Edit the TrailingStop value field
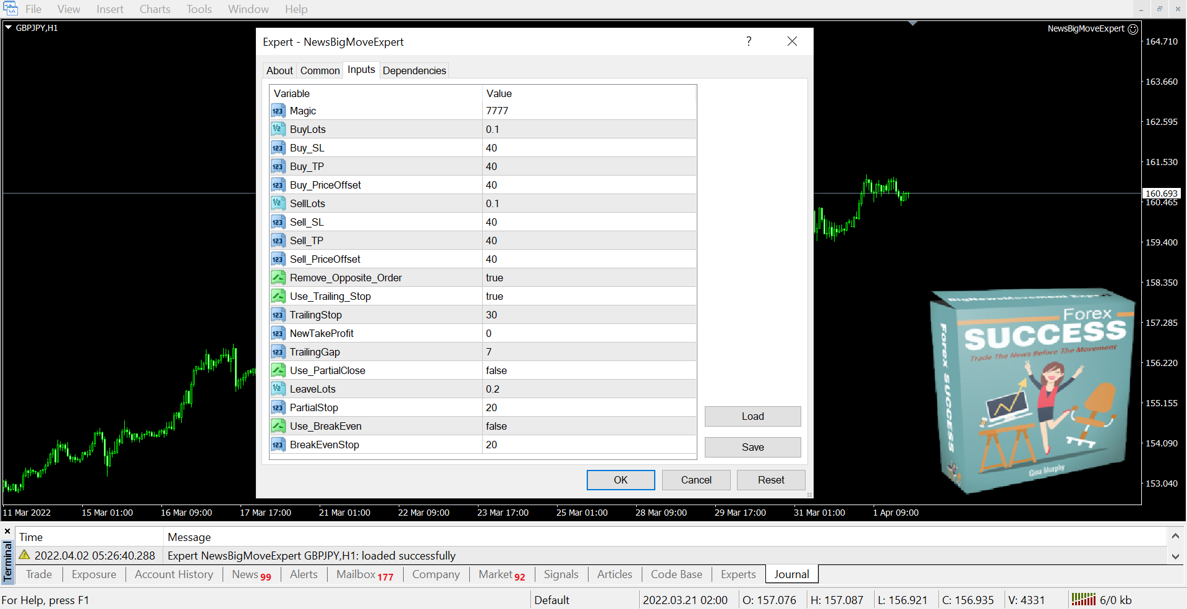Viewport: 1187px width, 609px height. 587,315
